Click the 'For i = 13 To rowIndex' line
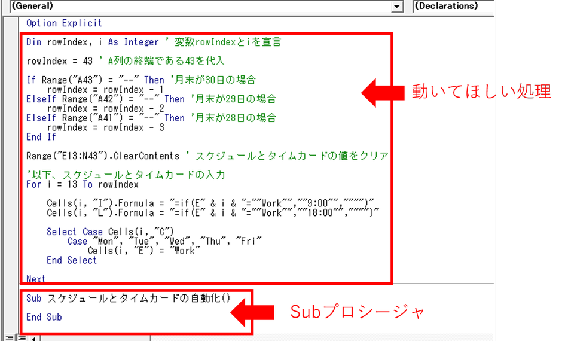This screenshot has height=341, width=562. point(82,185)
